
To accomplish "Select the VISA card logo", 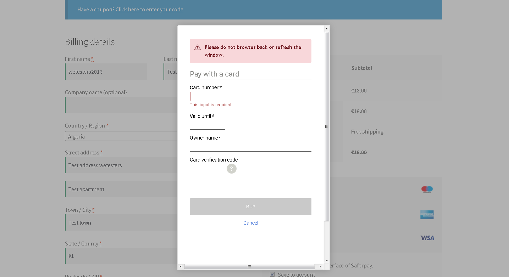I will tap(427, 238).
